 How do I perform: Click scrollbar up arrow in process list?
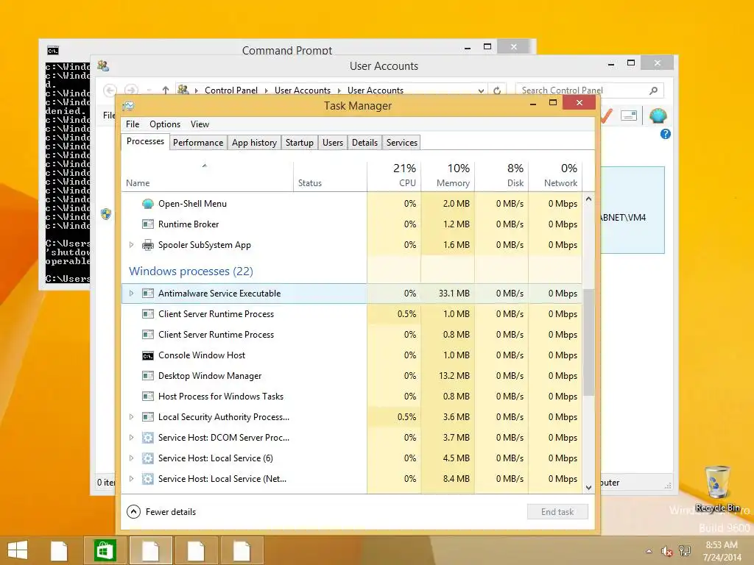(x=588, y=199)
